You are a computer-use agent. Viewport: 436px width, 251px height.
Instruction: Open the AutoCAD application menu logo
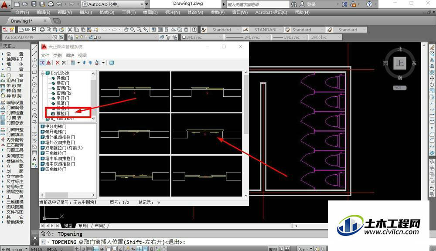coord(5,4)
